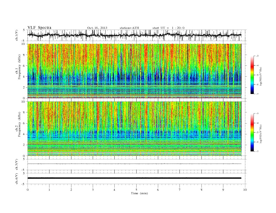The height and width of the screenshot is (213, 276).
Task: Click the ch.1 spectrogram color bar
Action: (252, 75)
